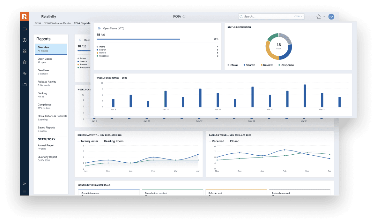Click the donut chart center 18 Open
This screenshot has width=377, height=224.
point(279,46)
